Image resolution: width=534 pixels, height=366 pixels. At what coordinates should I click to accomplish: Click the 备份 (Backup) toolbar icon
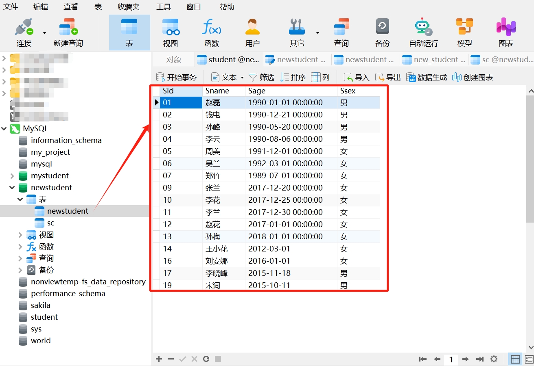click(x=382, y=32)
